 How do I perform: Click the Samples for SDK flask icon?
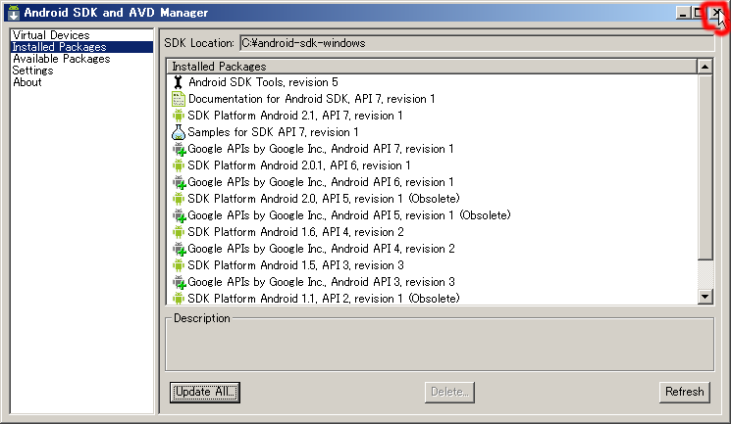point(178,132)
